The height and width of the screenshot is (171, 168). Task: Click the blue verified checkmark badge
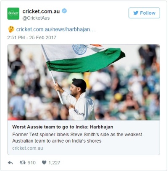coord(64,11)
